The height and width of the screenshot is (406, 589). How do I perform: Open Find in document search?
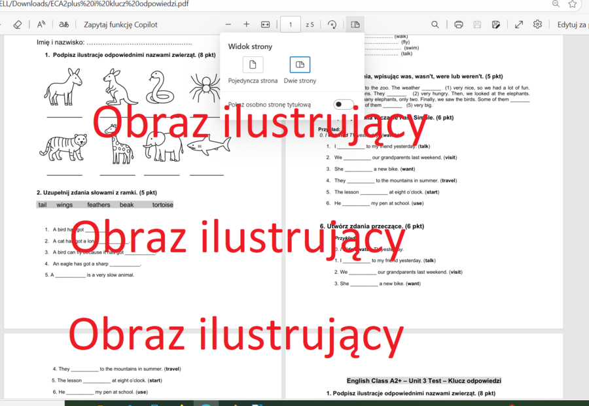[x=435, y=24]
